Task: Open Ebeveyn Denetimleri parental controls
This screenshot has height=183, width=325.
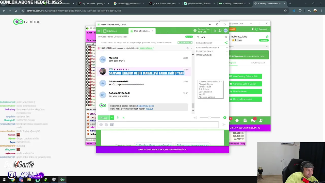Action: [245, 99]
